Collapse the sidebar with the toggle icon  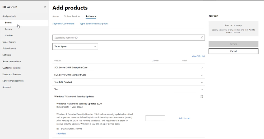pyautogui.click(x=45, y=7)
